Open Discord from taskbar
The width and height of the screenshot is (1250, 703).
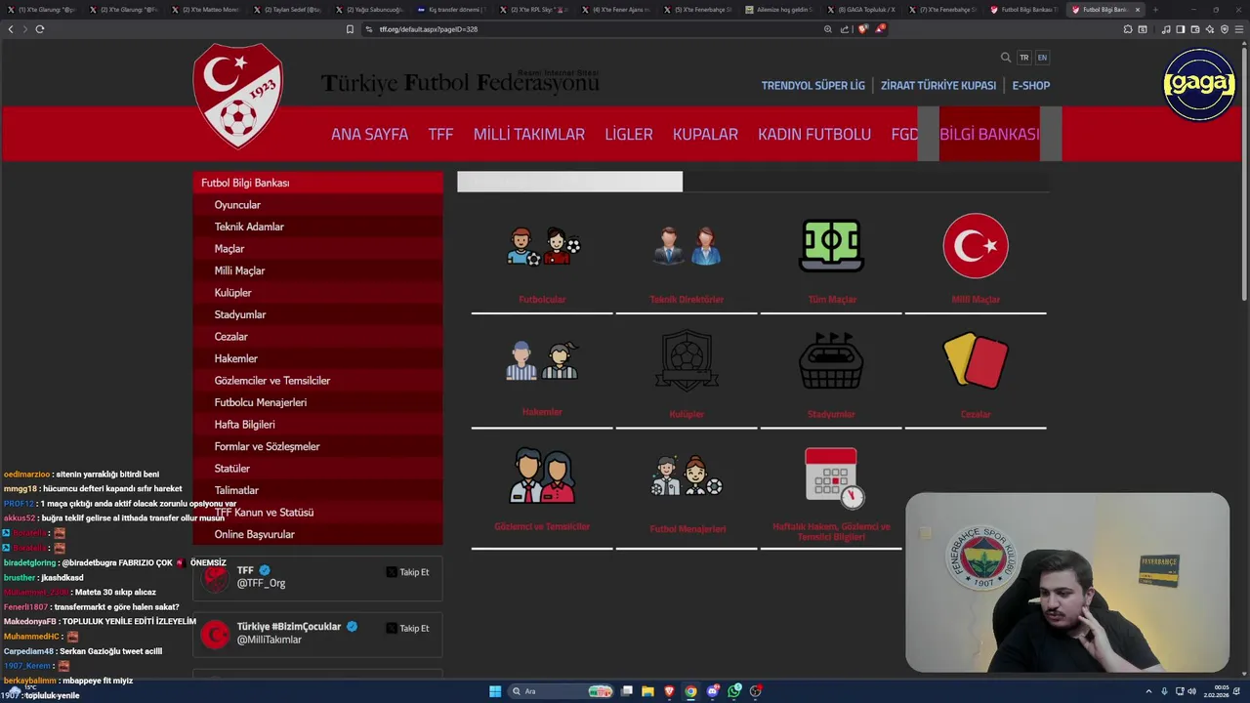[713, 691]
